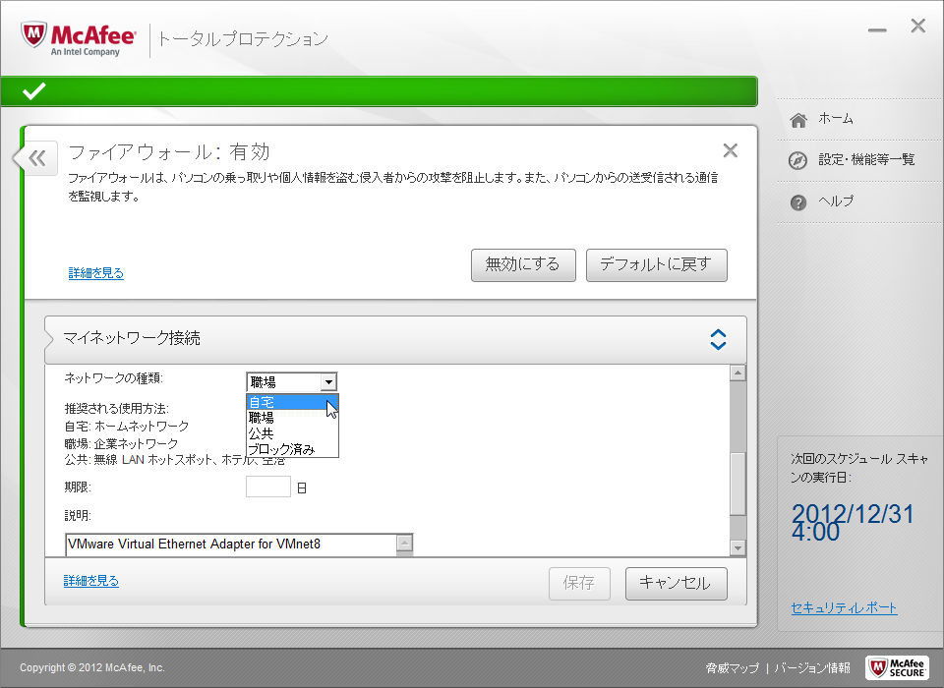The image size is (944, 688).
Task: Click the green status checkmark icon
Action: tap(34, 91)
